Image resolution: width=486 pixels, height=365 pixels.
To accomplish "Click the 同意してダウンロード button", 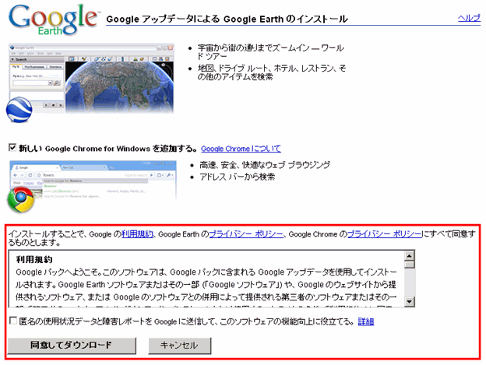I will click(x=72, y=346).
